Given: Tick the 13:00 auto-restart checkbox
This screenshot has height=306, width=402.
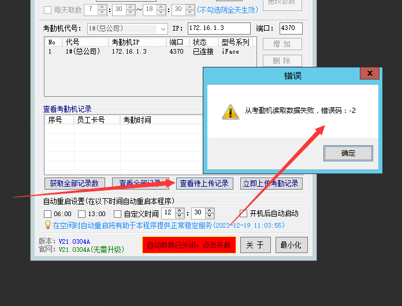Looking at the screenshot, I should [x=83, y=214].
